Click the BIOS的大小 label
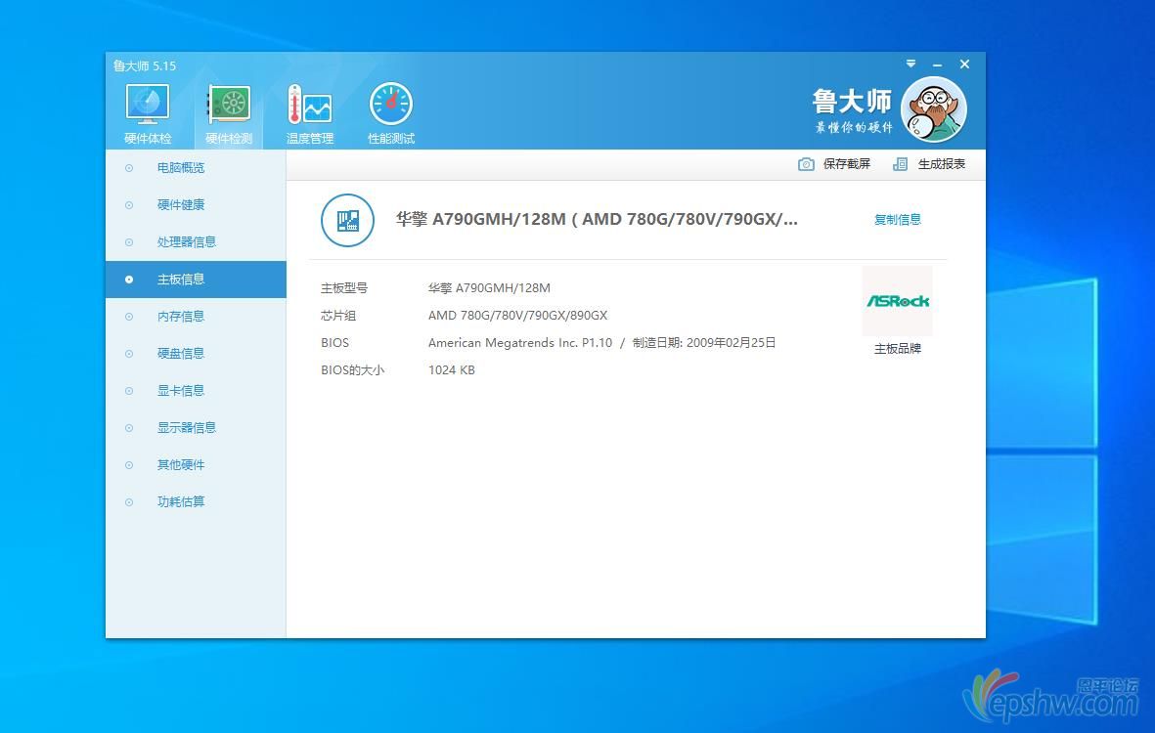The height and width of the screenshot is (733, 1155). tap(353, 369)
